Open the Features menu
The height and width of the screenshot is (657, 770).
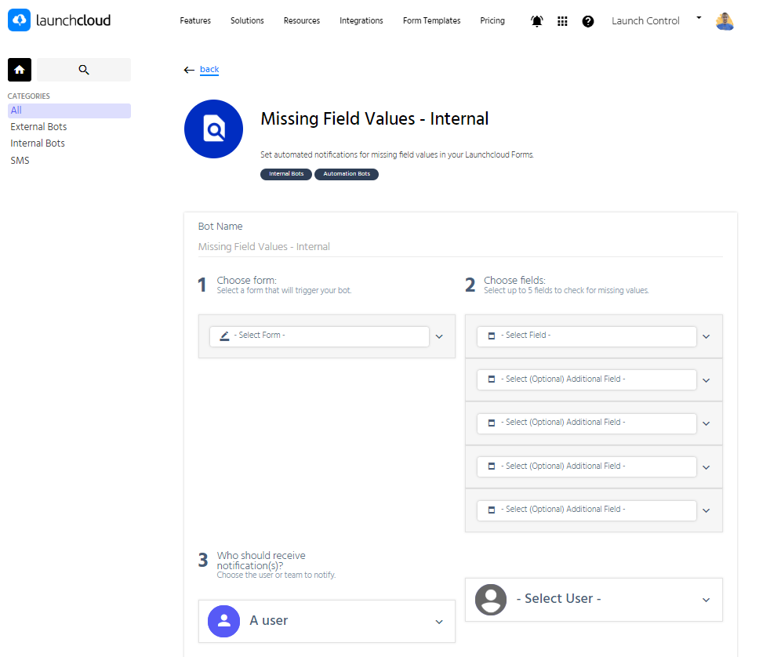tap(195, 20)
